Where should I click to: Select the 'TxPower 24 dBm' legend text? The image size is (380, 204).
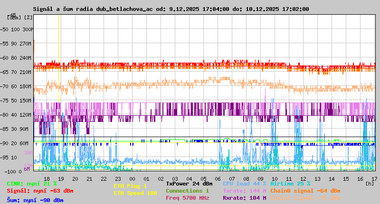click(189, 184)
